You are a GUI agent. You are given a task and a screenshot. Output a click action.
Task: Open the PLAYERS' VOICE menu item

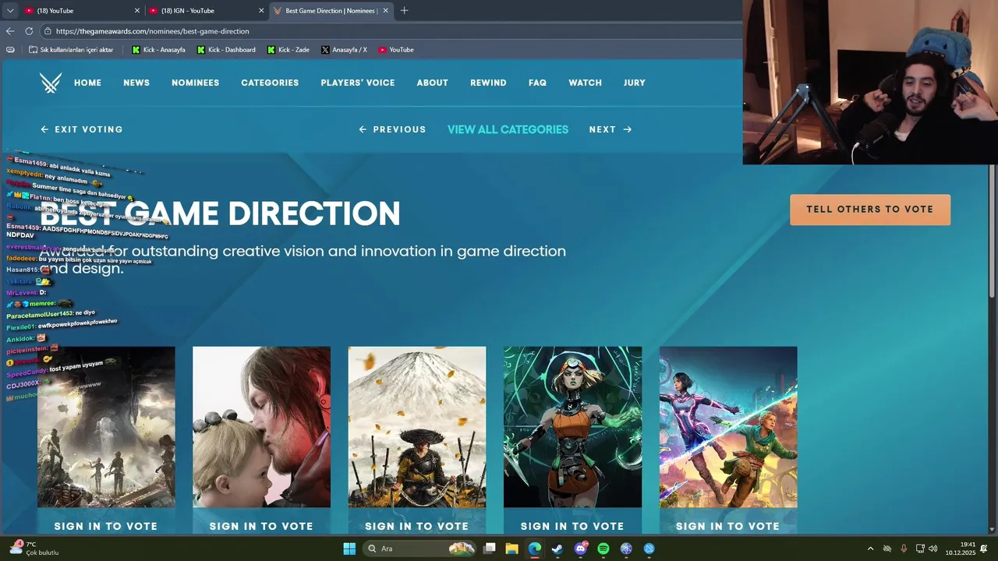coord(358,83)
